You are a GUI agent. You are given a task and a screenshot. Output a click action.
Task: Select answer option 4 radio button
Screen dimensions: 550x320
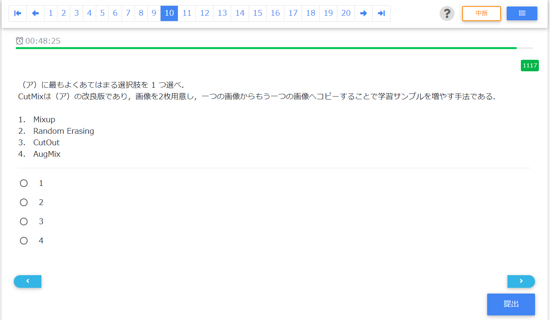pyautogui.click(x=24, y=241)
